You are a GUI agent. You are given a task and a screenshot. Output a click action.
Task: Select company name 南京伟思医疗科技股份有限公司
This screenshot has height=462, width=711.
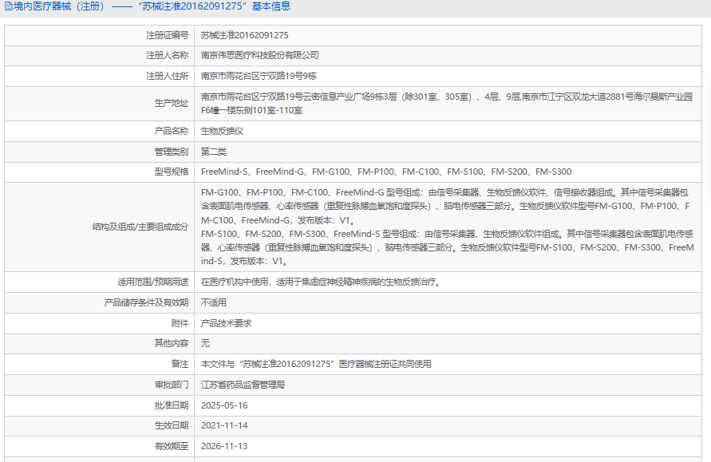pyautogui.click(x=260, y=55)
